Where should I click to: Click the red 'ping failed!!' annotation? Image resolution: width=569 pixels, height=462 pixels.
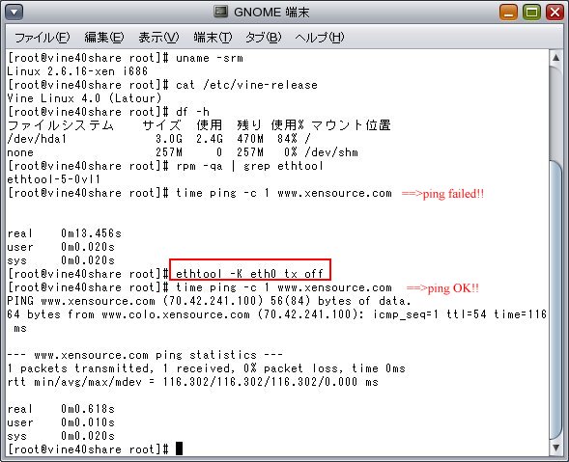[442, 194]
